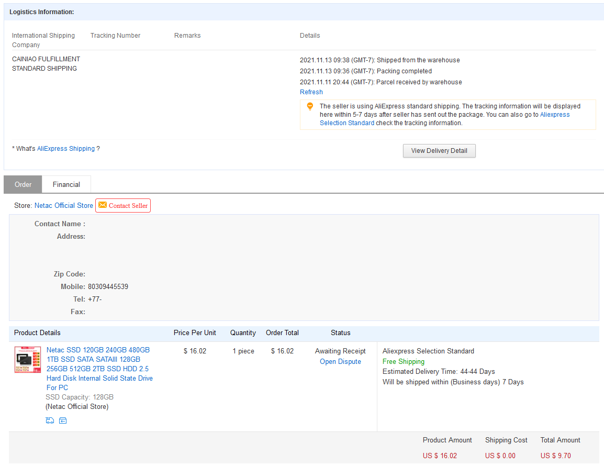Click the Refresh tracking link

311,92
